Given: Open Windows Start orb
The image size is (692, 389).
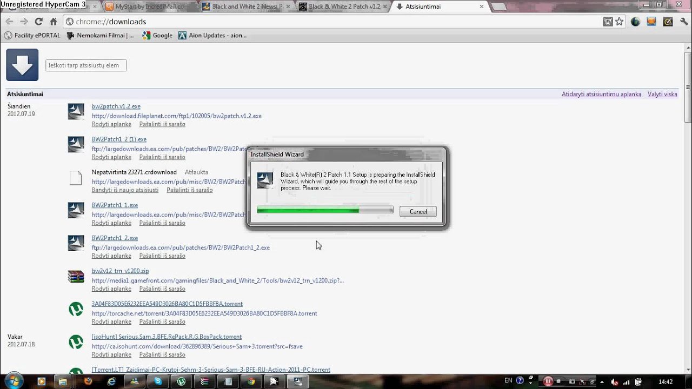Looking at the screenshot, I should point(14,381).
